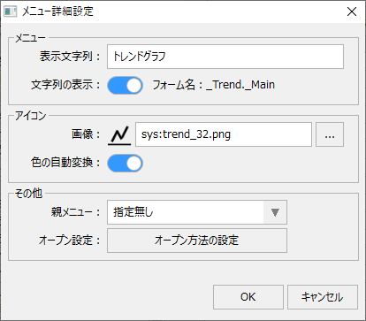The width and height of the screenshot is (366, 321).
Task: Click the オープン設定 label
Action: (x=70, y=241)
